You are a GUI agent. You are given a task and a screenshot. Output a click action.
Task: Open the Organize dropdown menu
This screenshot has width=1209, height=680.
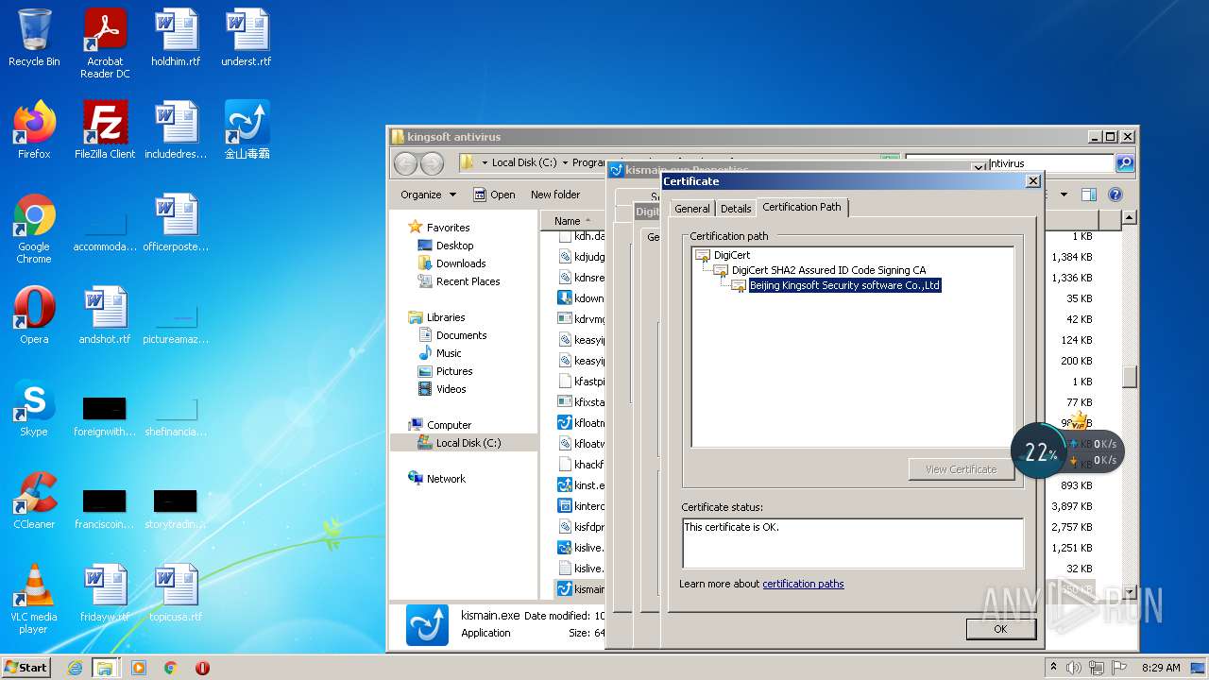tap(428, 195)
